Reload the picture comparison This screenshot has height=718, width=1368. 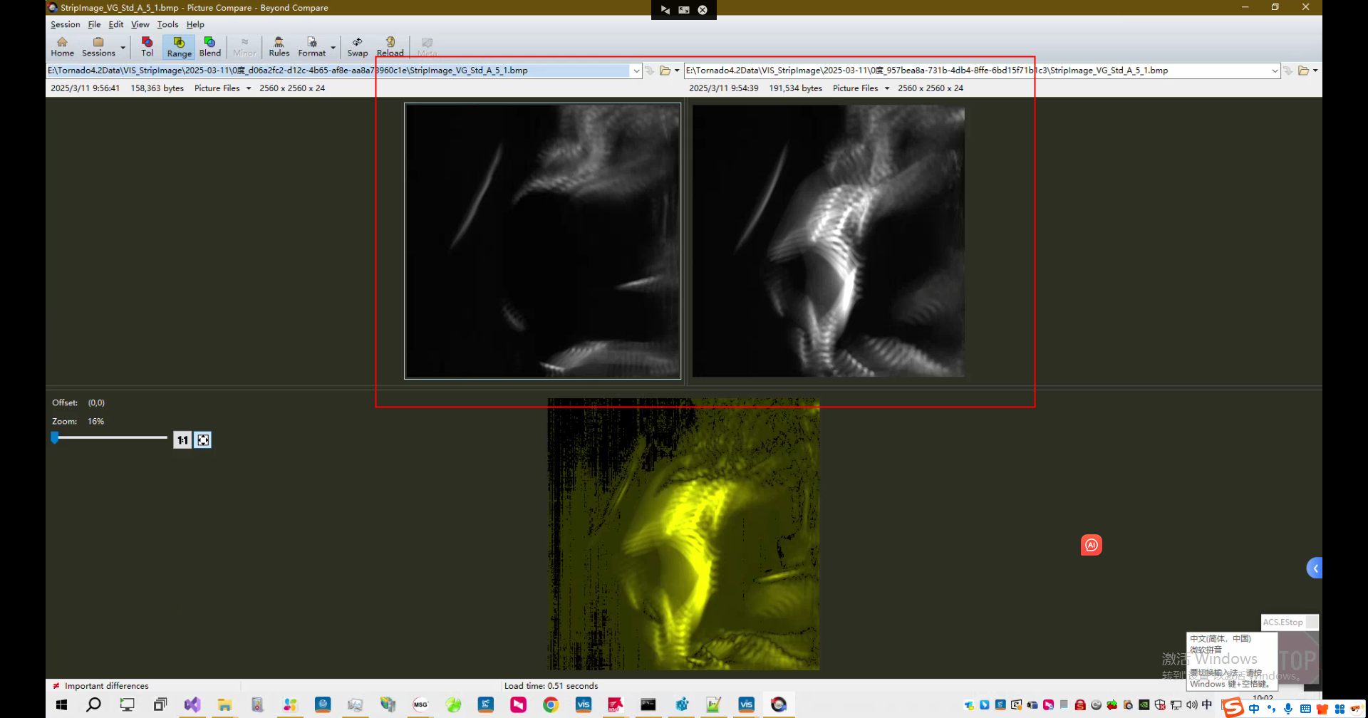point(390,47)
